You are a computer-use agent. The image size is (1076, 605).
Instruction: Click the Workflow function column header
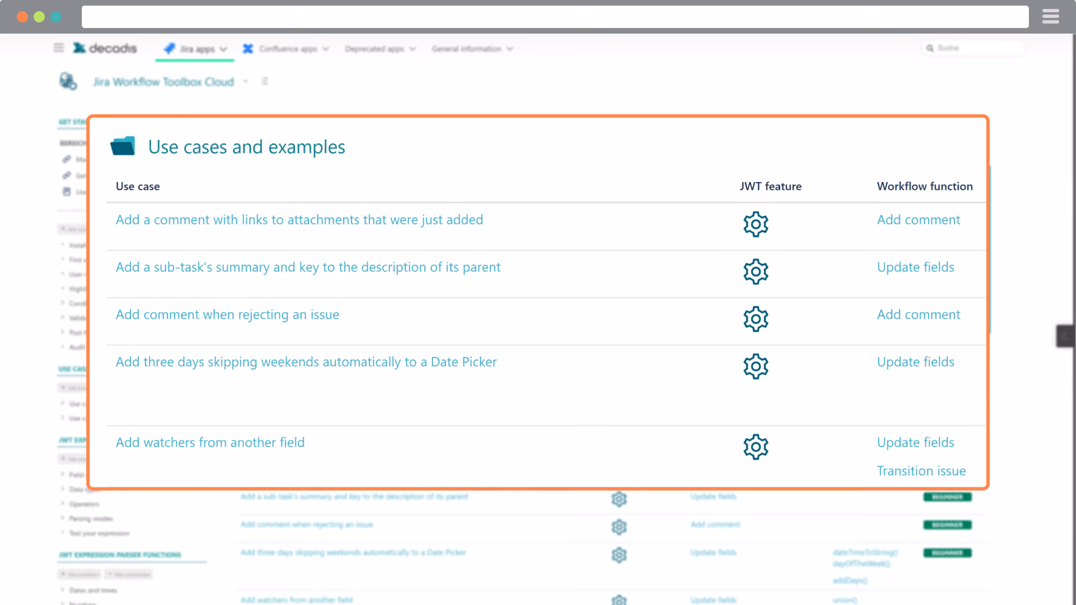[x=925, y=186]
